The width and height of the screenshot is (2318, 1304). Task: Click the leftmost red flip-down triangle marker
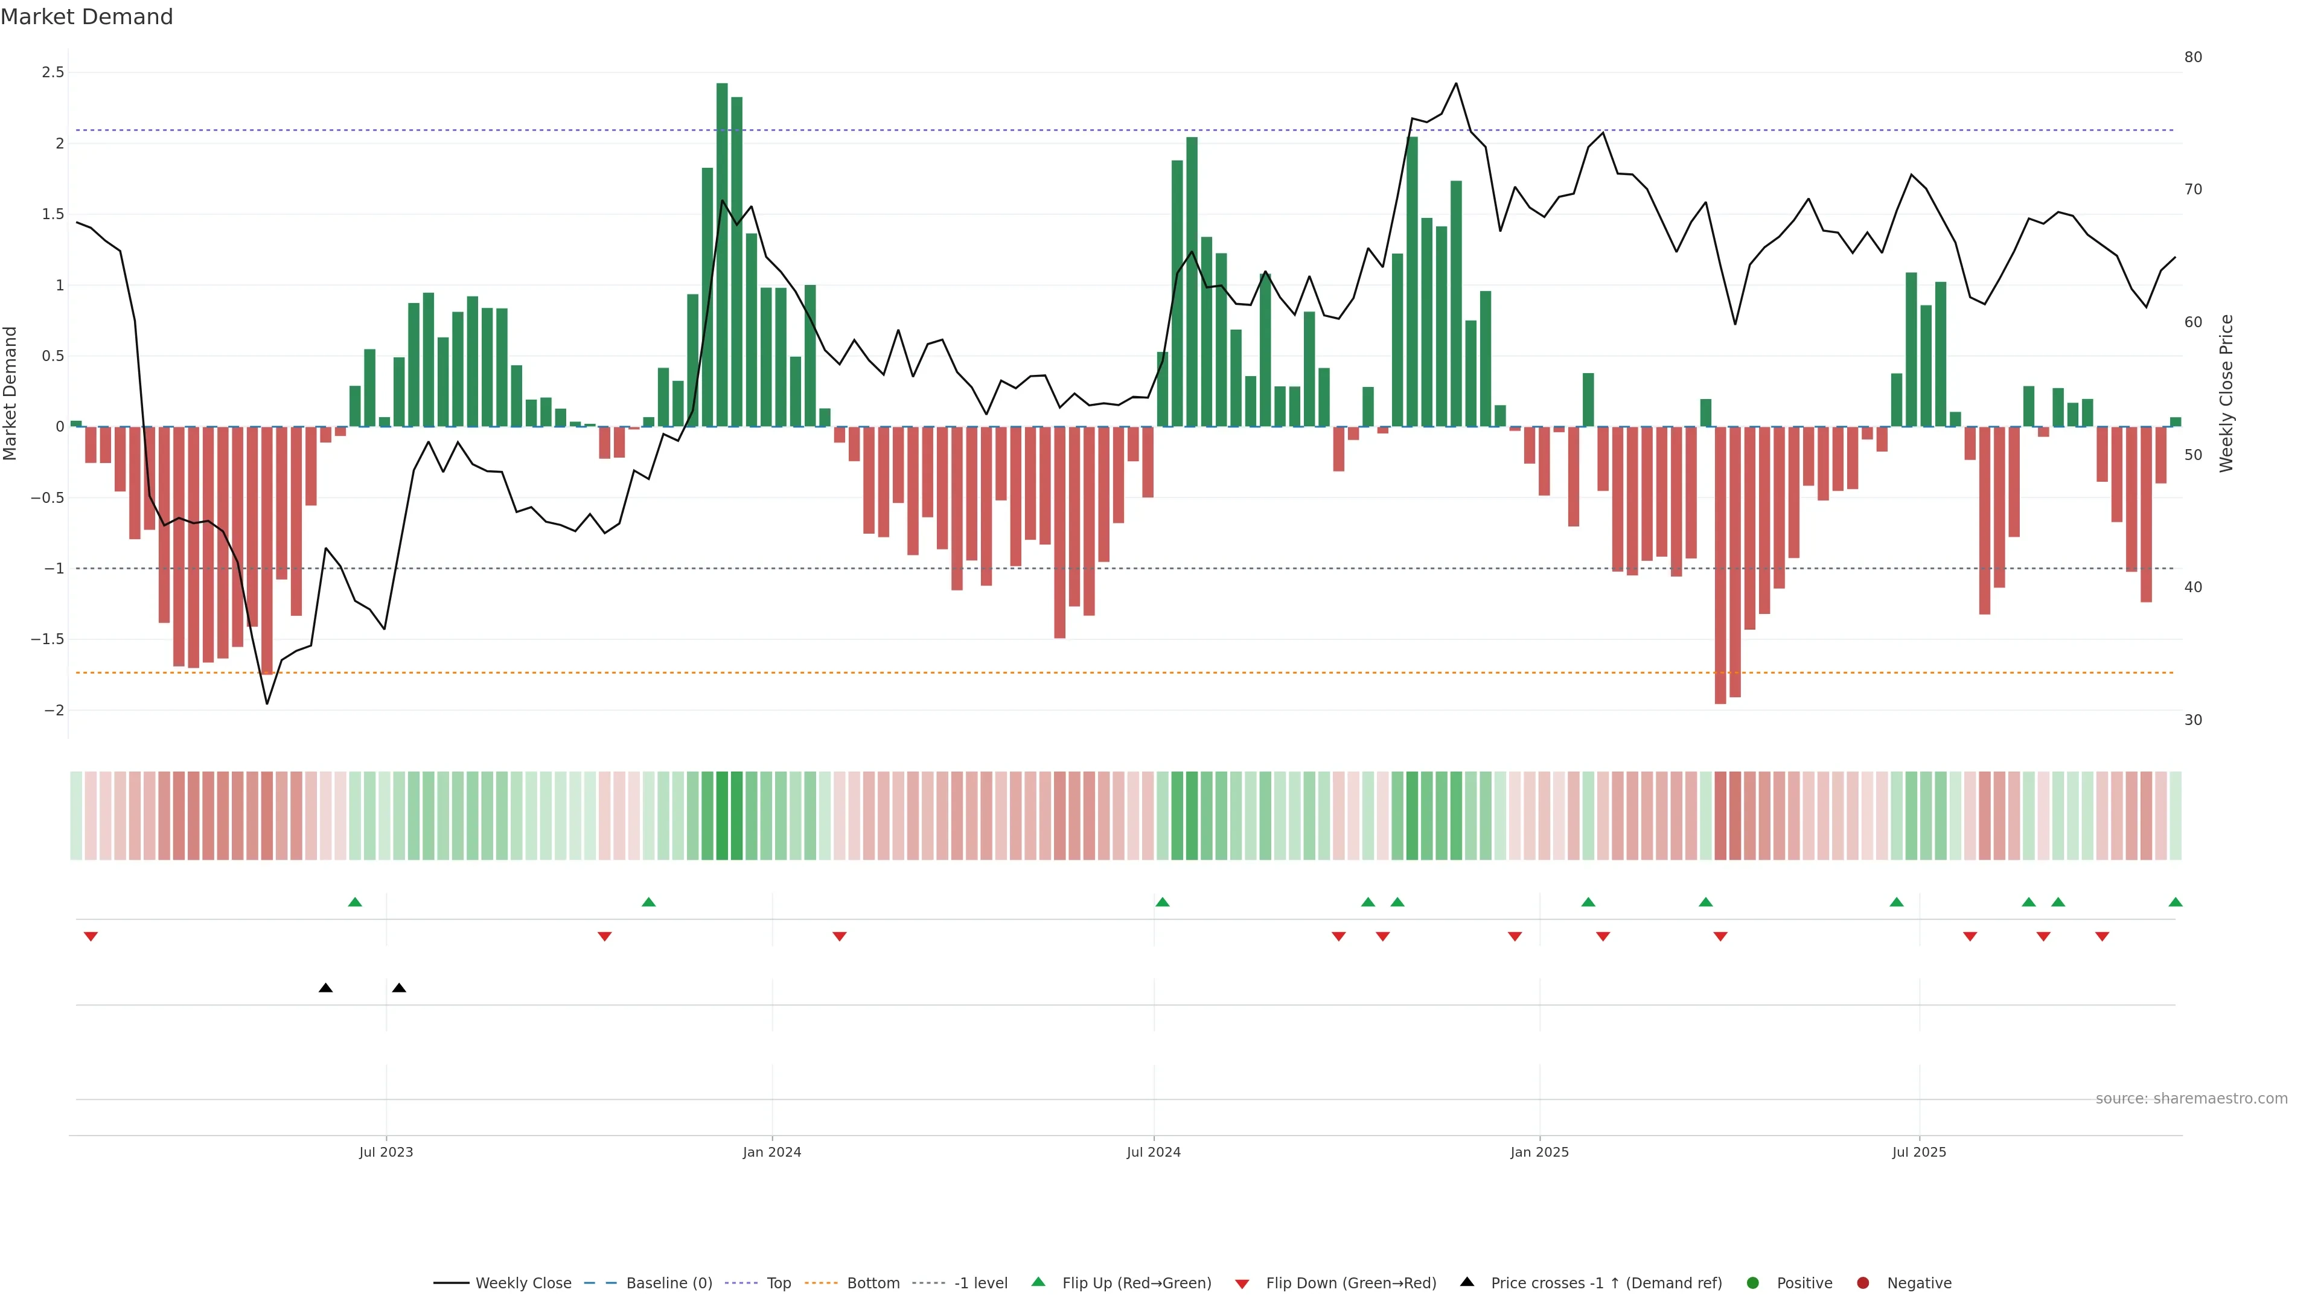pos(90,937)
